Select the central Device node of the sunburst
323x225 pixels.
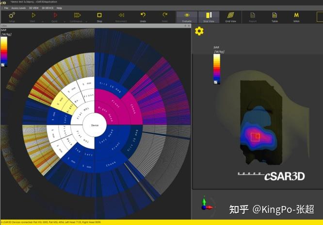coord(95,125)
